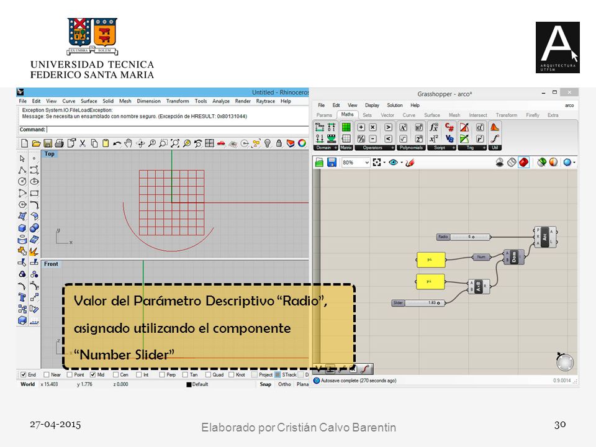Image resolution: width=596 pixels, height=447 pixels.
Task: Click the C# script component icon
Action: [x=449, y=127]
